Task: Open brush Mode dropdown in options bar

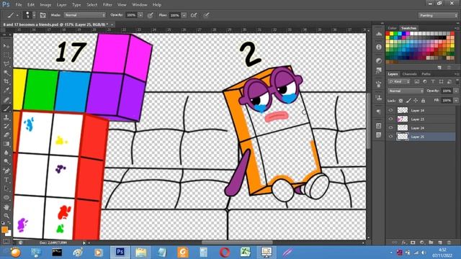Action: 85,15
